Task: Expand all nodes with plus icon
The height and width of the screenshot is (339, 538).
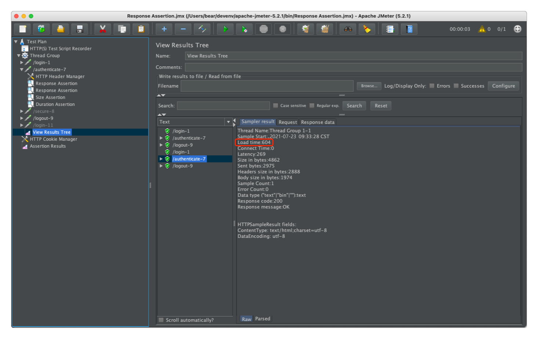Action: [164, 29]
